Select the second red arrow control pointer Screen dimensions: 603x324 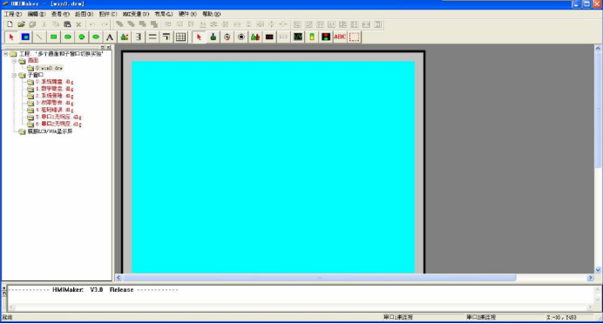click(x=199, y=37)
